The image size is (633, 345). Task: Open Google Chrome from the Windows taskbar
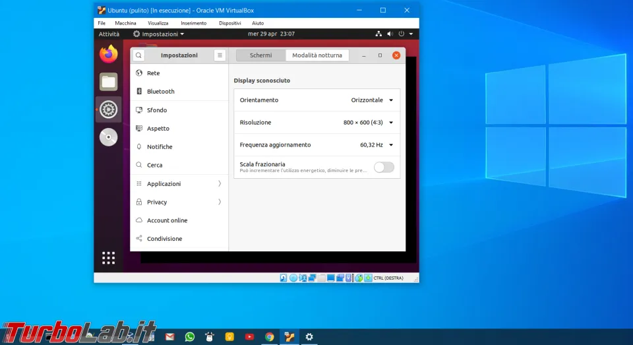(269, 336)
